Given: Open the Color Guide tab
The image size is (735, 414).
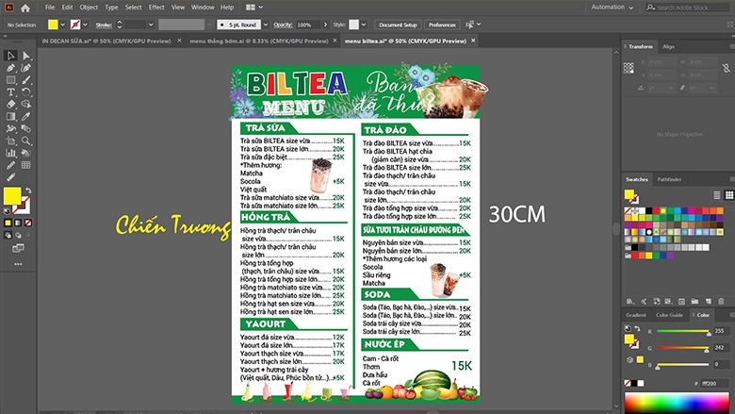Looking at the screenshot, I should (669, 315).
